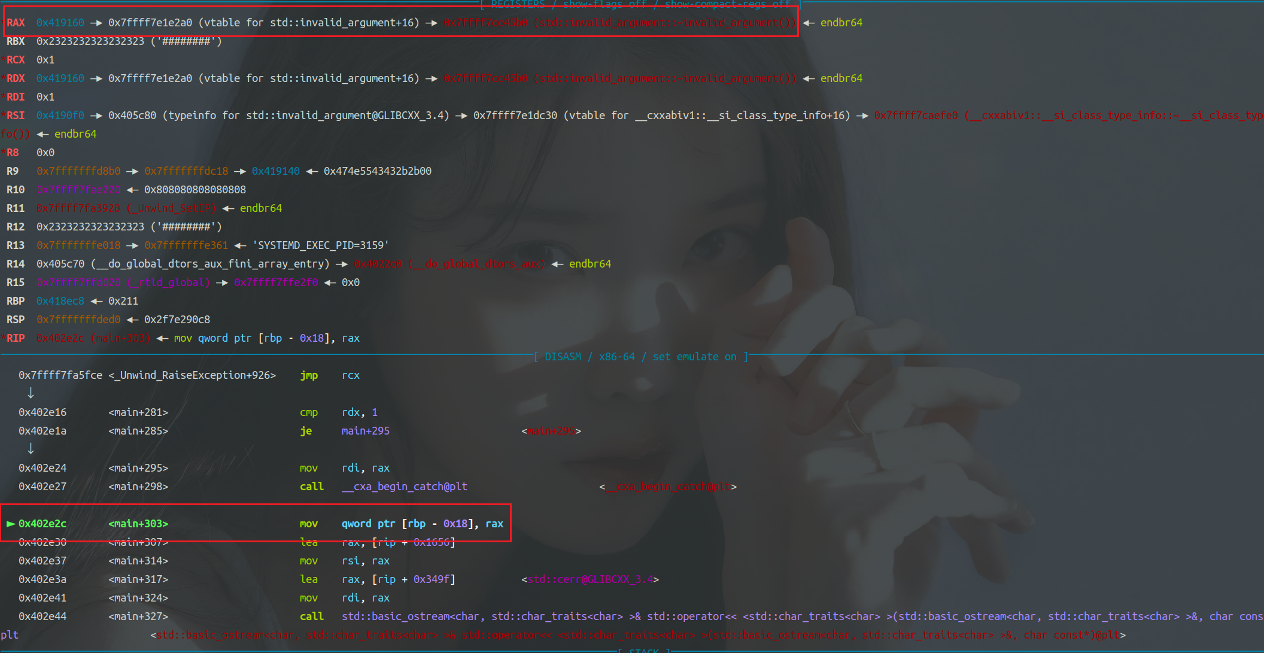Click the DISASM / x86-64 section header
The height and width of the screenshot is (653, 1264).
[640, 357]
